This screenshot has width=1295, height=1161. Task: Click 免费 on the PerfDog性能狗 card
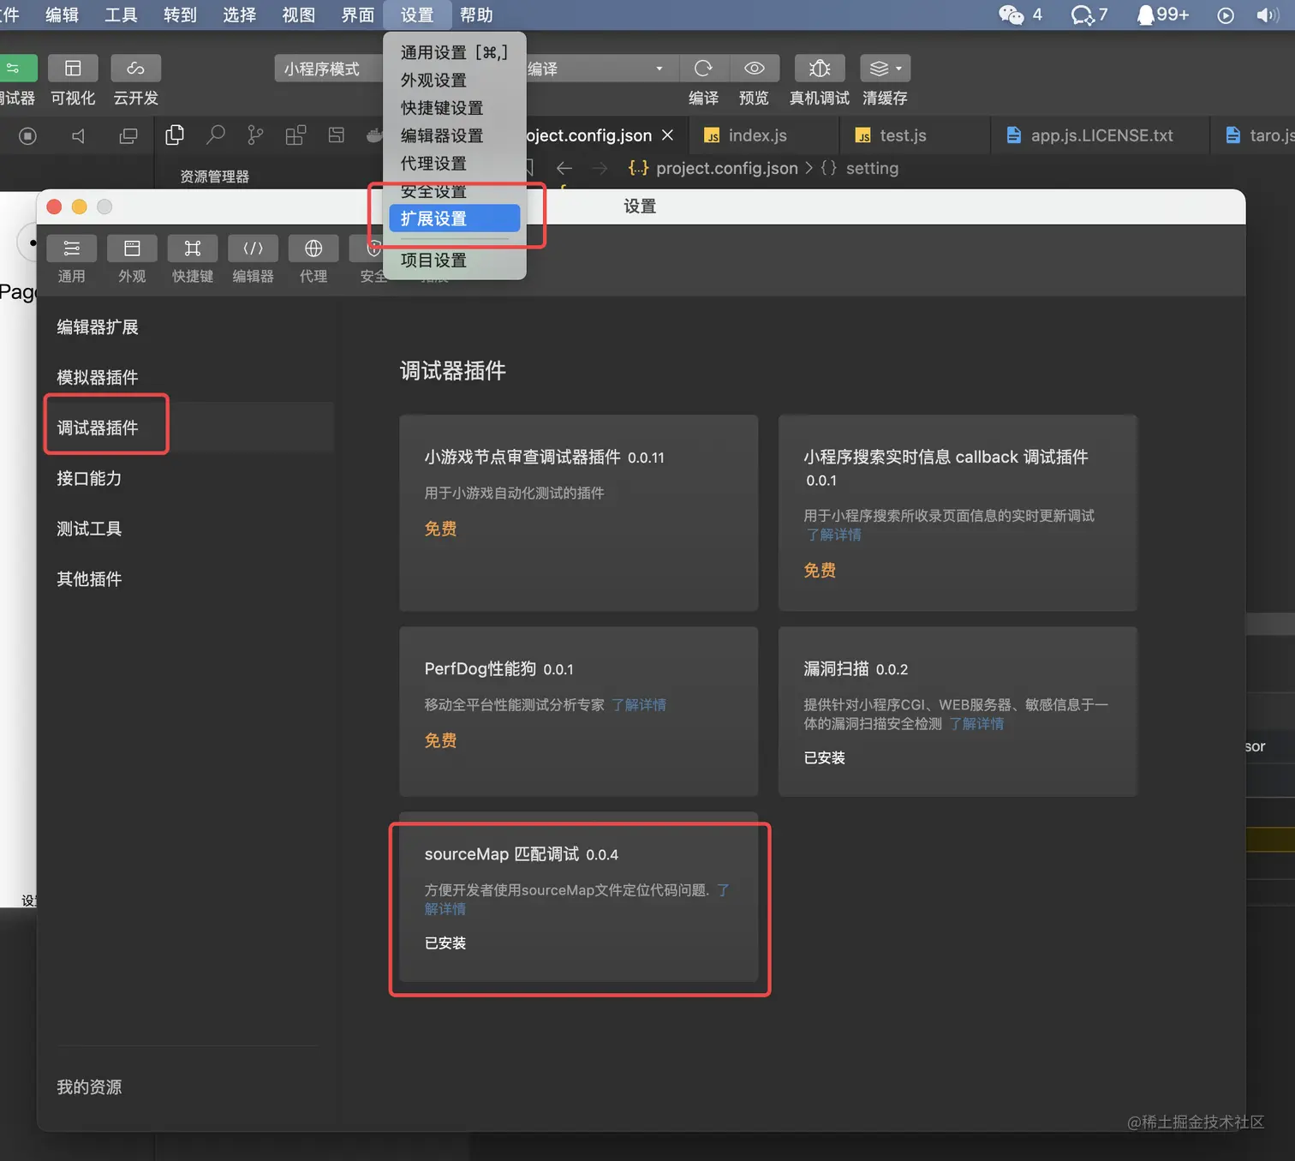441,740
